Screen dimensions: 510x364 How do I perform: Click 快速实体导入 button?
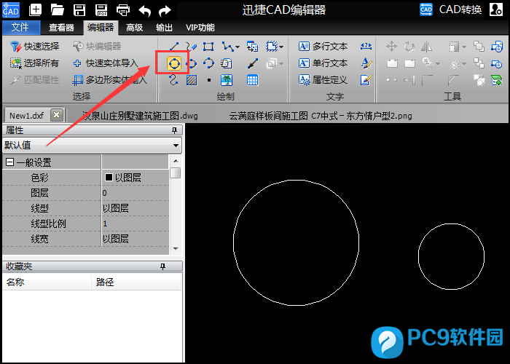click(x=106, y=63)
